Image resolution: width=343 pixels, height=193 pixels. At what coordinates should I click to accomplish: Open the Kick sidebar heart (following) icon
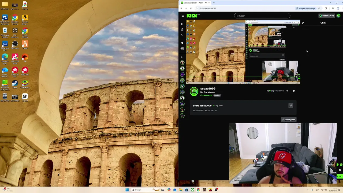coord(182,35)
